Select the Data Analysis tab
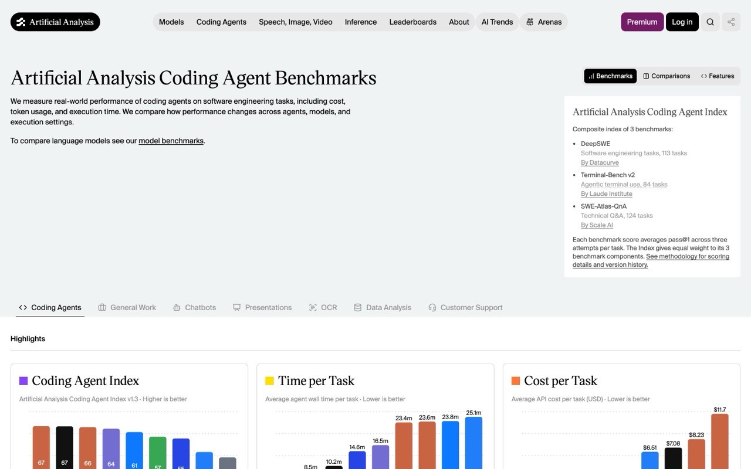The image size is (751, 469). [383, 307]
